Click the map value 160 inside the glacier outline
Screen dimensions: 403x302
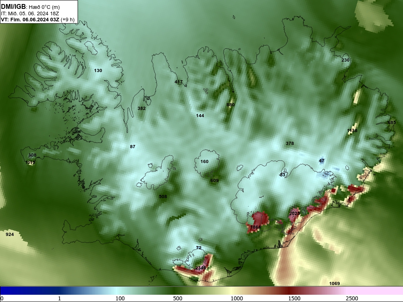[204, 161]
